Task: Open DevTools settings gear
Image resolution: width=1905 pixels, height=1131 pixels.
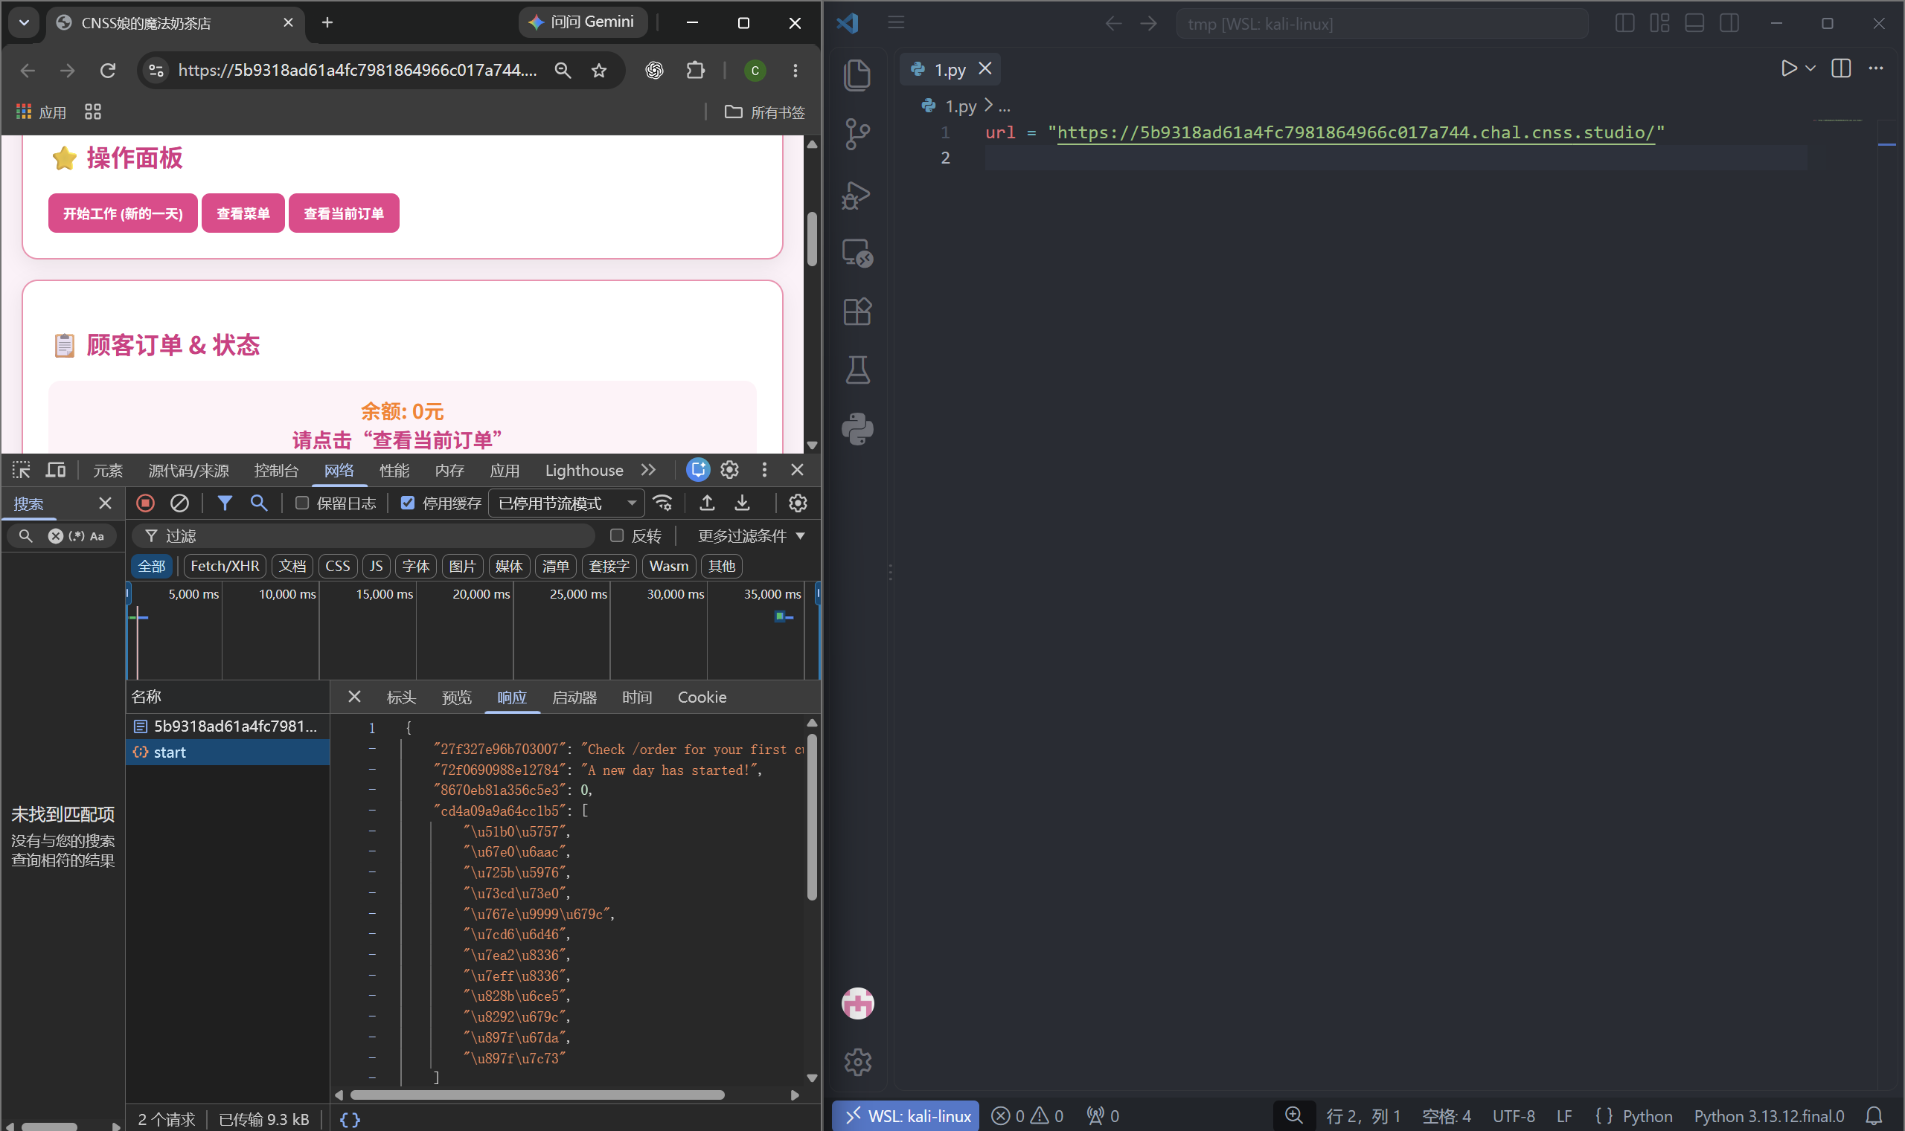Action: tap(730, 470)
